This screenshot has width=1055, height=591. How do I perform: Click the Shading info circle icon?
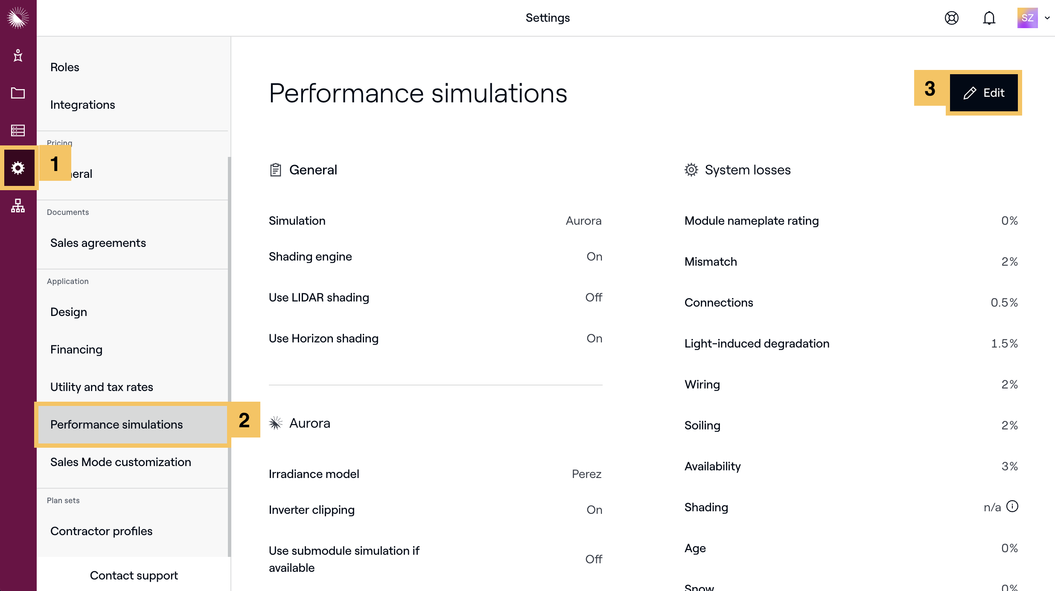click(x=1012, y=506)
